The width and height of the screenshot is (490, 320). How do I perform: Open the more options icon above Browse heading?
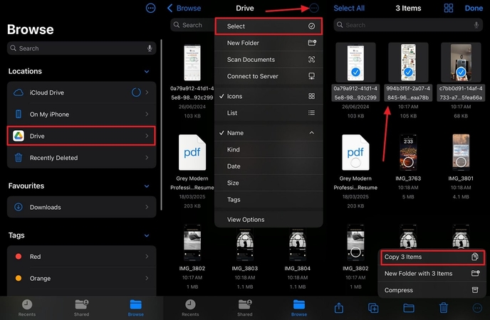coord(150,8)
